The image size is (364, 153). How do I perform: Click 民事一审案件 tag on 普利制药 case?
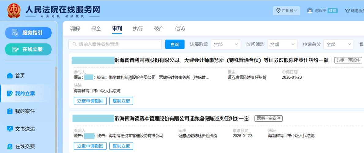point(348,60)
